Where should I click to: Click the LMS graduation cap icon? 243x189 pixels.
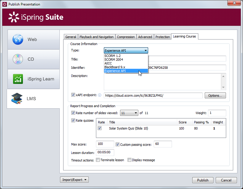(17, 99)
